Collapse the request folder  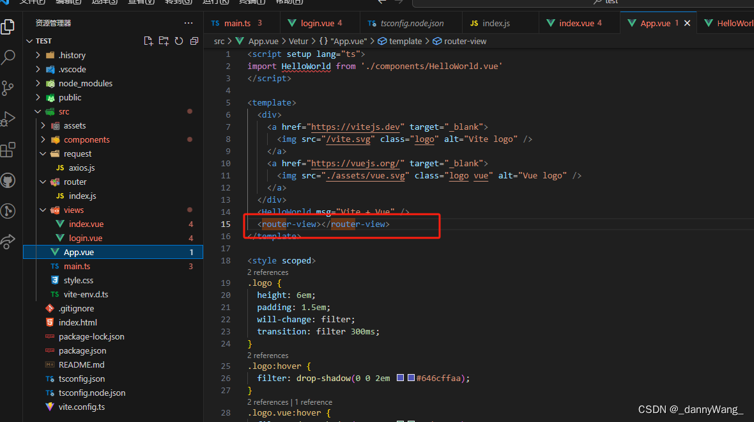pos(43,153)
